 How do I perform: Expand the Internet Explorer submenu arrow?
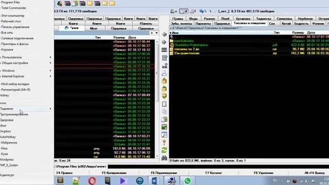coord(50,77)
